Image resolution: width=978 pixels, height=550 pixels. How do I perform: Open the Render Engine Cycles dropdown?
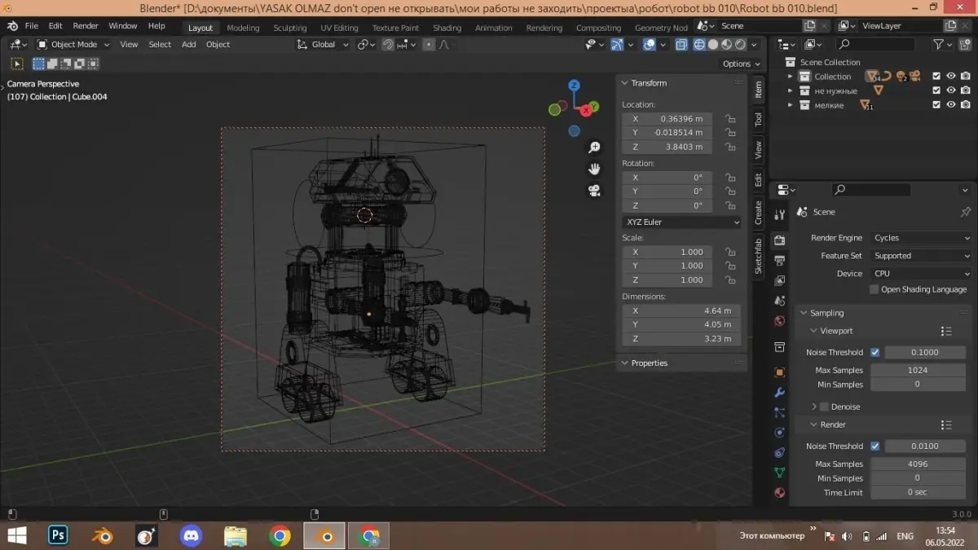pyautogui.click(x=921, y=238)
